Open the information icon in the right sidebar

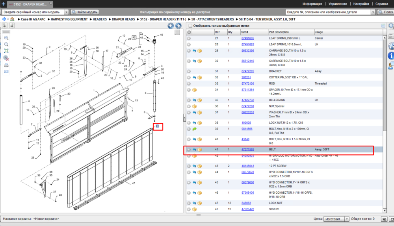point(391,56)
